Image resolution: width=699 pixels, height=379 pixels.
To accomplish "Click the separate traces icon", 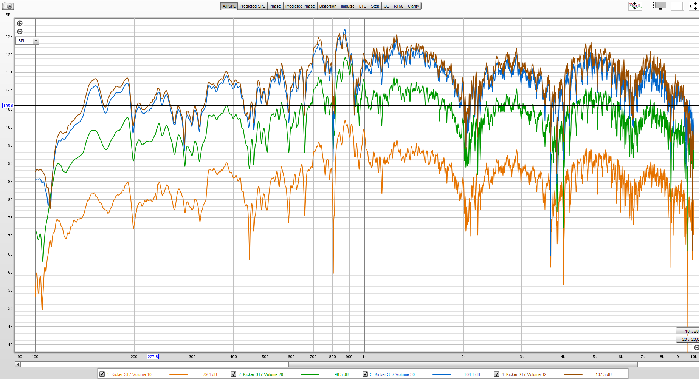I will (x=635, y=6).
